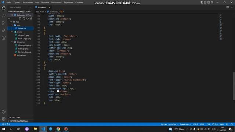The height and width of the screenshot is (132, 235).
Task: Open Oval Copy.png file
Action: 25,38
